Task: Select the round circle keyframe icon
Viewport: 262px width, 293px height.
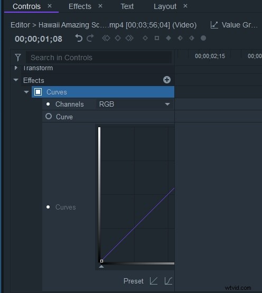Action: coord(203,38)
